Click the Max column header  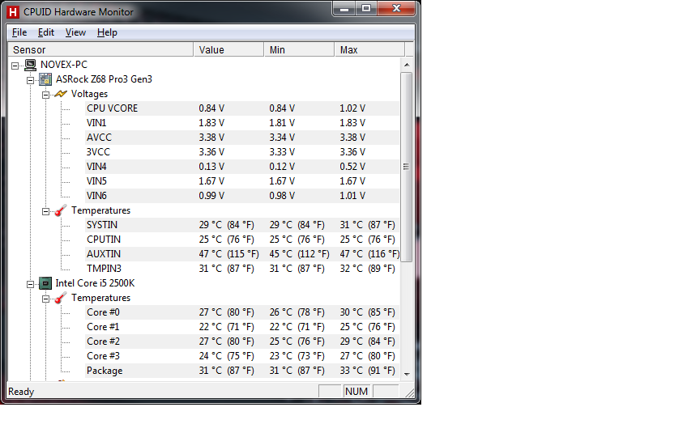coord(369,49)
